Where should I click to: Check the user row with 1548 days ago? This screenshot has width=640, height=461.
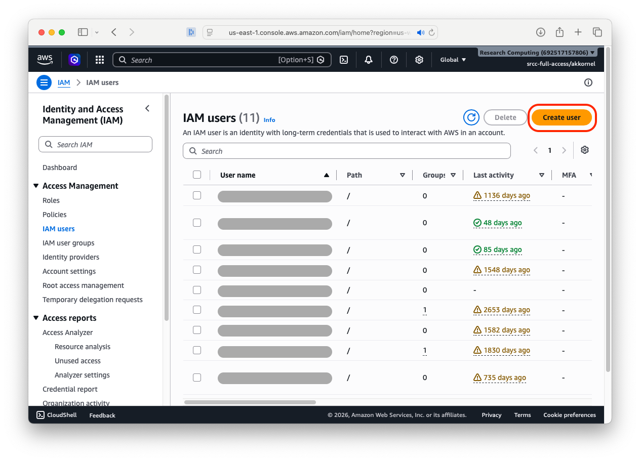coord(197,270)
